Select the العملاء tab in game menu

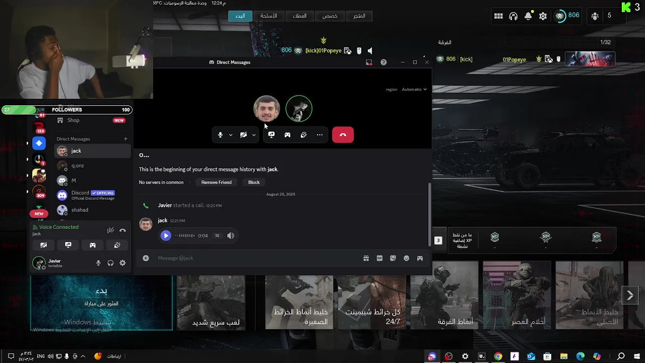(300, 16)
